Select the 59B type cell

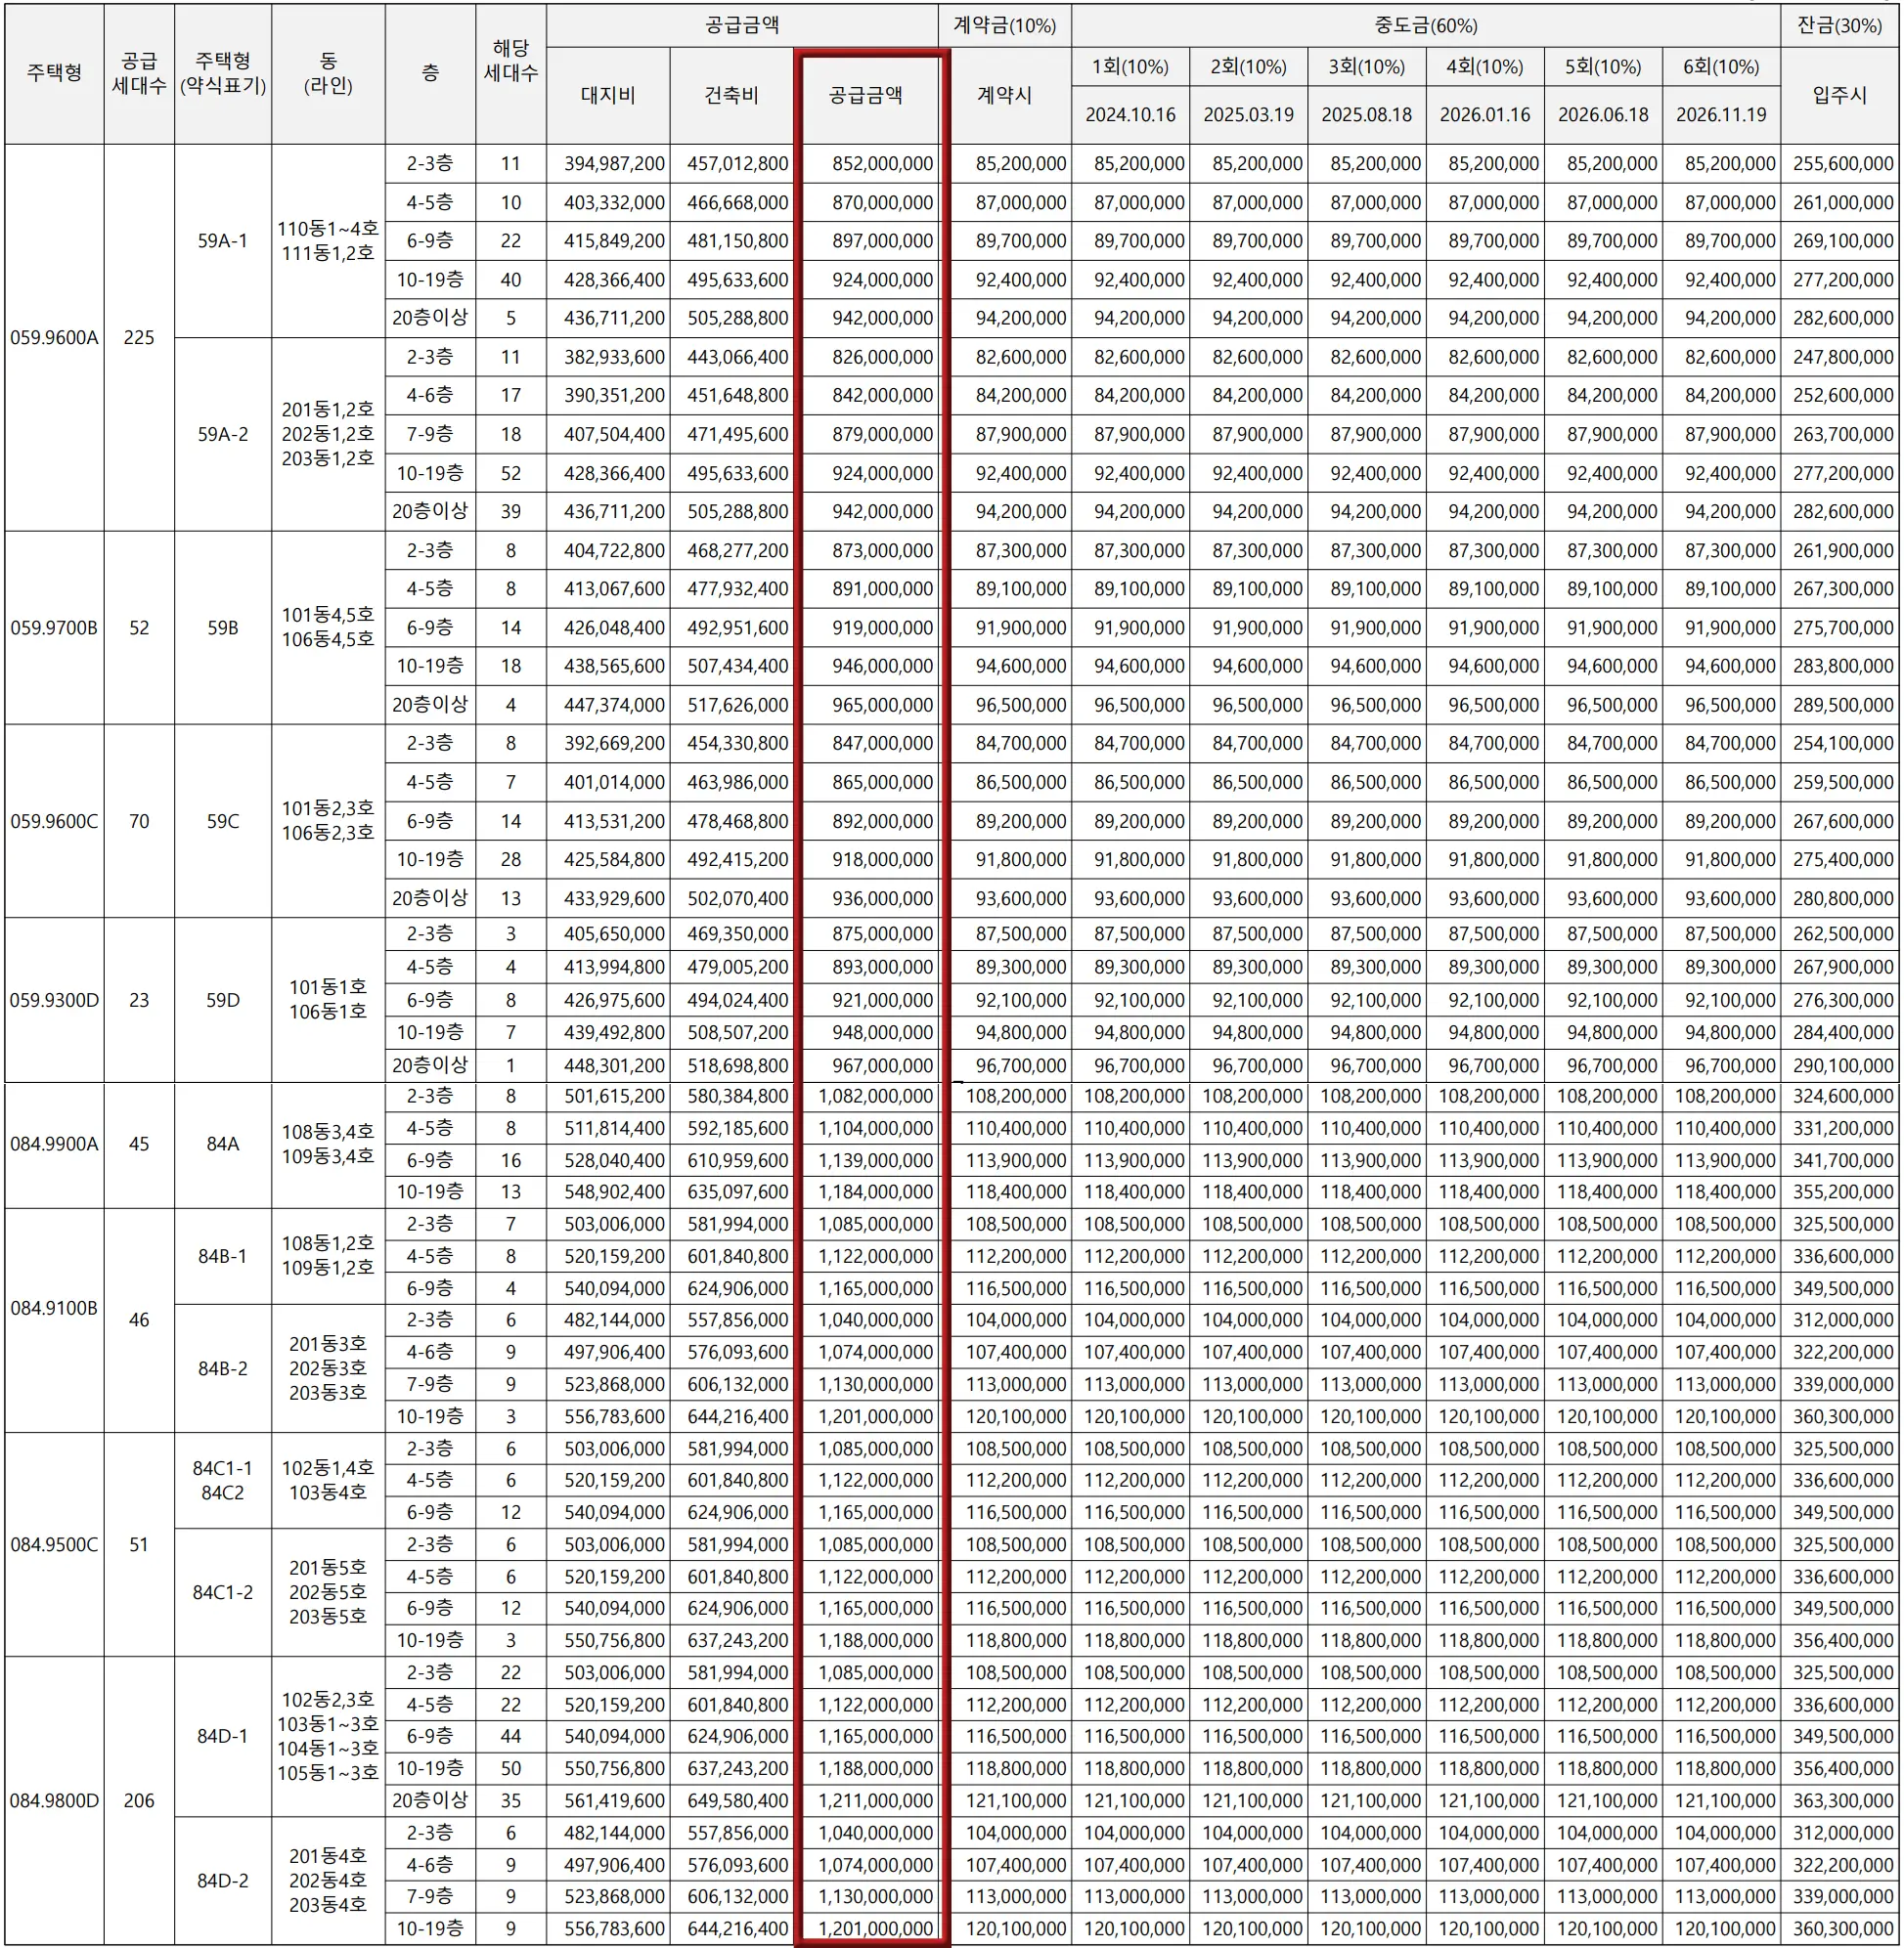point(222,628)
